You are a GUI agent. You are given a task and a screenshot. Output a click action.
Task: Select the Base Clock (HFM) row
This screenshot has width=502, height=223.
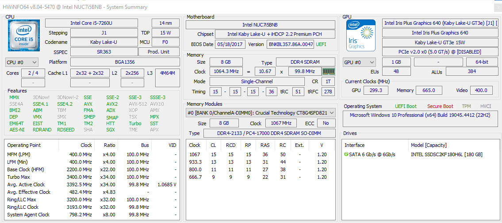pos(92,169)
